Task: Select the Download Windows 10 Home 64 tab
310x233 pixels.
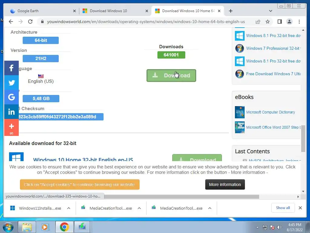Action: coord(187,11)
